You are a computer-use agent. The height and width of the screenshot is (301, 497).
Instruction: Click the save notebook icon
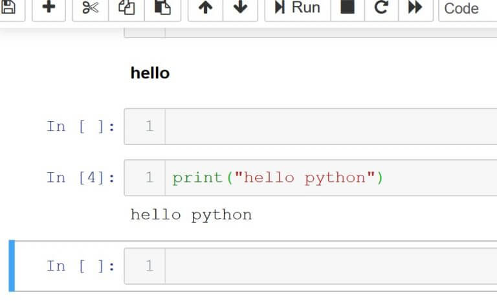10,7
